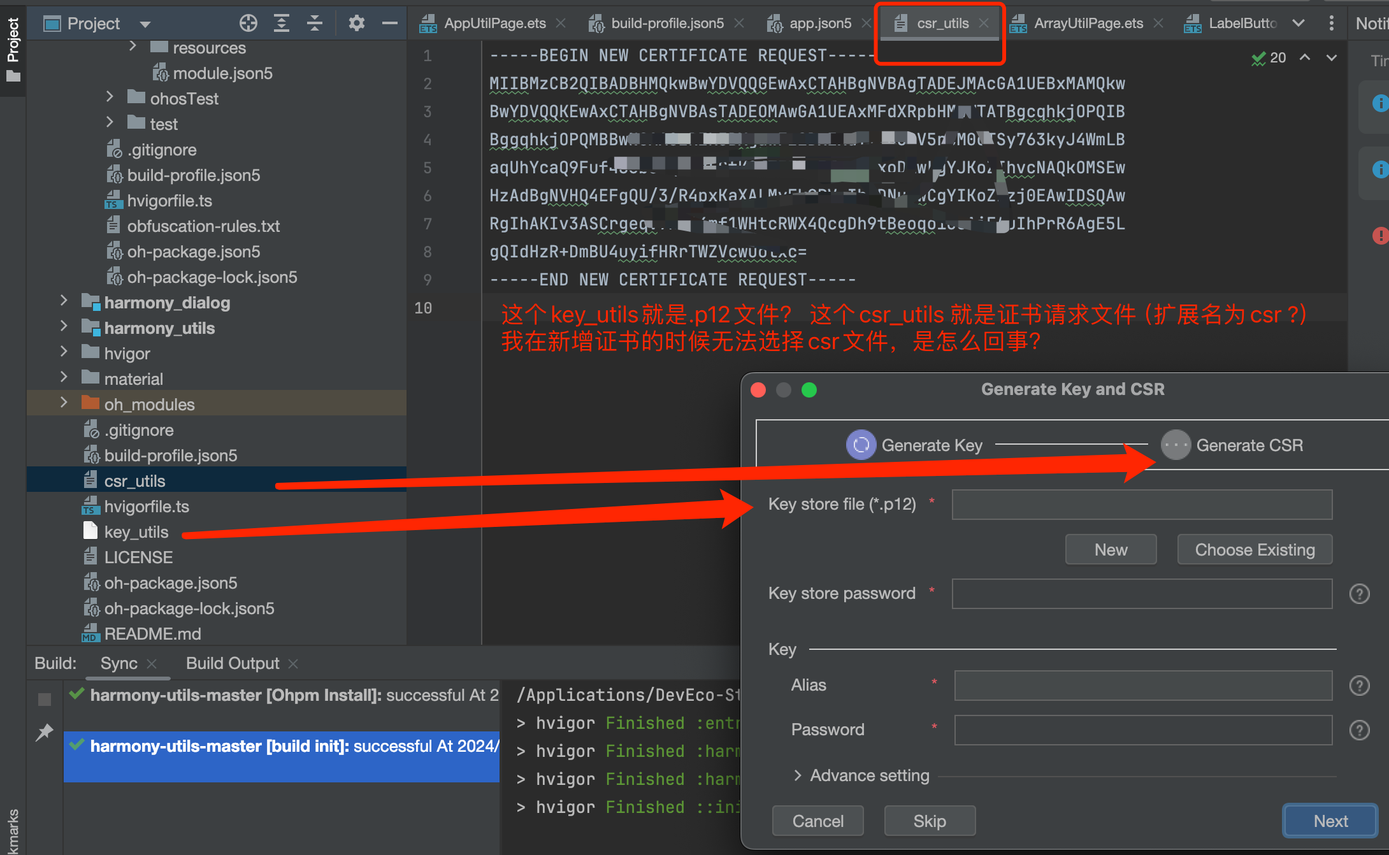Screen dimensions: 1389x855
Task: Click the Collapse All icon in Project toolbar
Action: tap(315, 24)
